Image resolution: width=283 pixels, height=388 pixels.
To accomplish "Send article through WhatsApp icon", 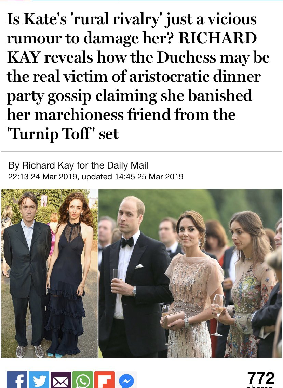I will coord(83,379).
